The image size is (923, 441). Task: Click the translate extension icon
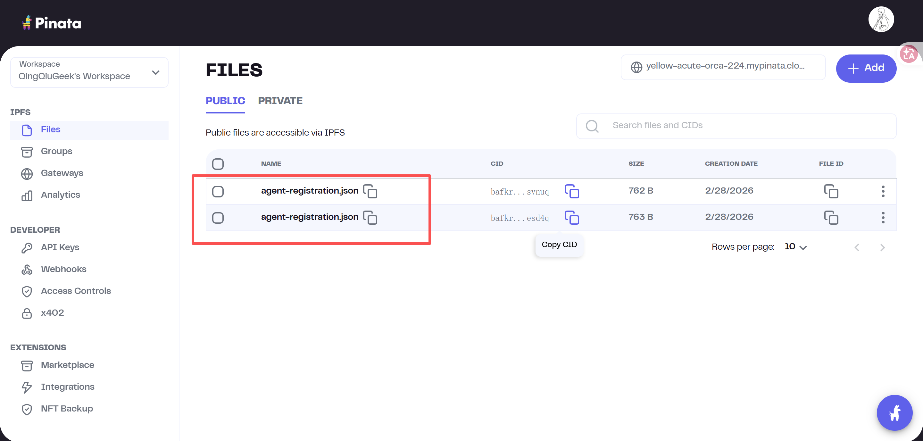click(909, 54)
